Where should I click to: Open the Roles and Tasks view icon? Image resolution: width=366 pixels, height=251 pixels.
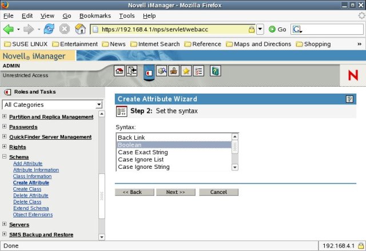[x=149, y=73]
